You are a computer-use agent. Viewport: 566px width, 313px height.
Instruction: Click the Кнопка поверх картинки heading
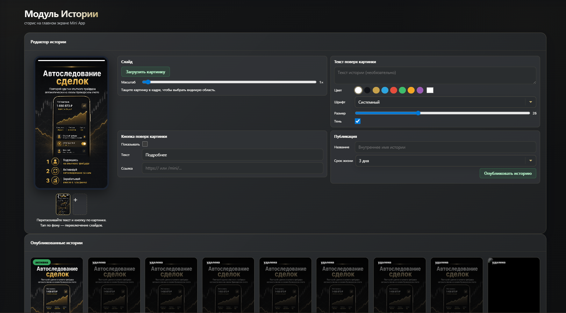(144, 136)
